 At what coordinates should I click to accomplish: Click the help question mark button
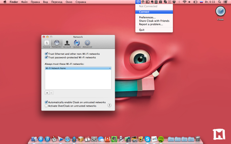pos(109,105)
